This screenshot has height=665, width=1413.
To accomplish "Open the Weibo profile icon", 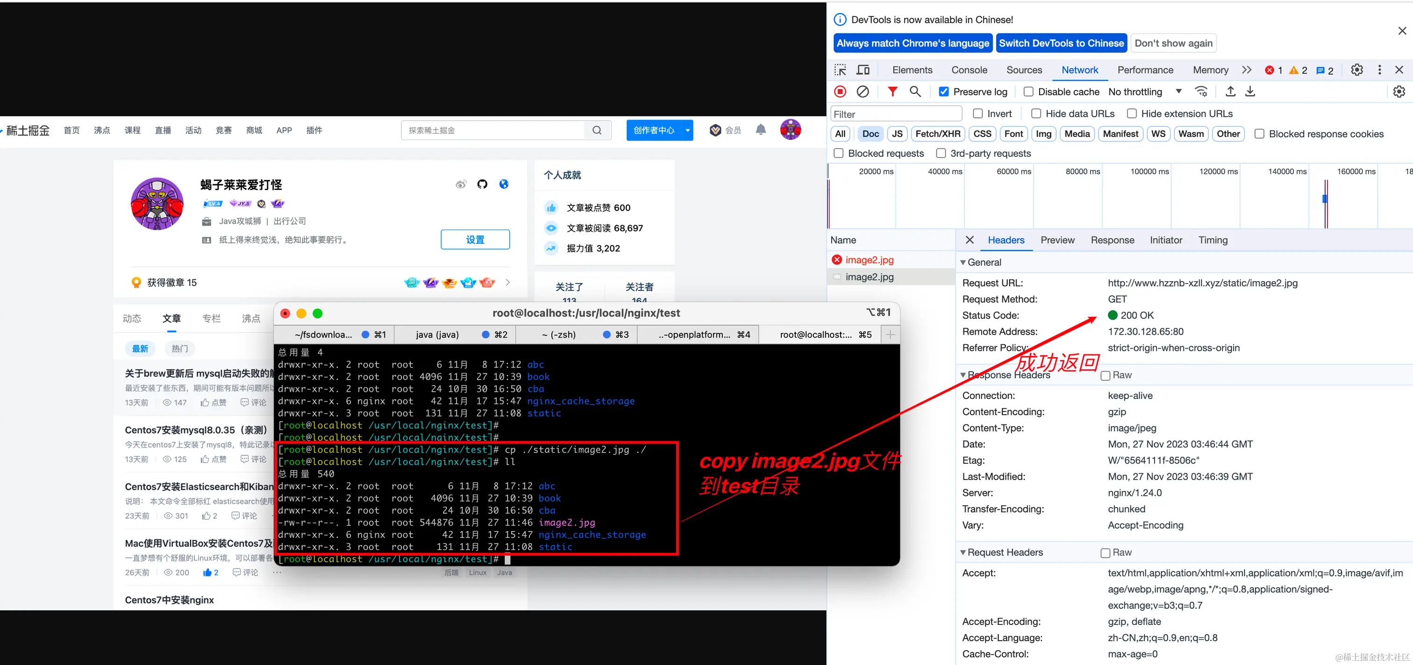I will 461,184.
